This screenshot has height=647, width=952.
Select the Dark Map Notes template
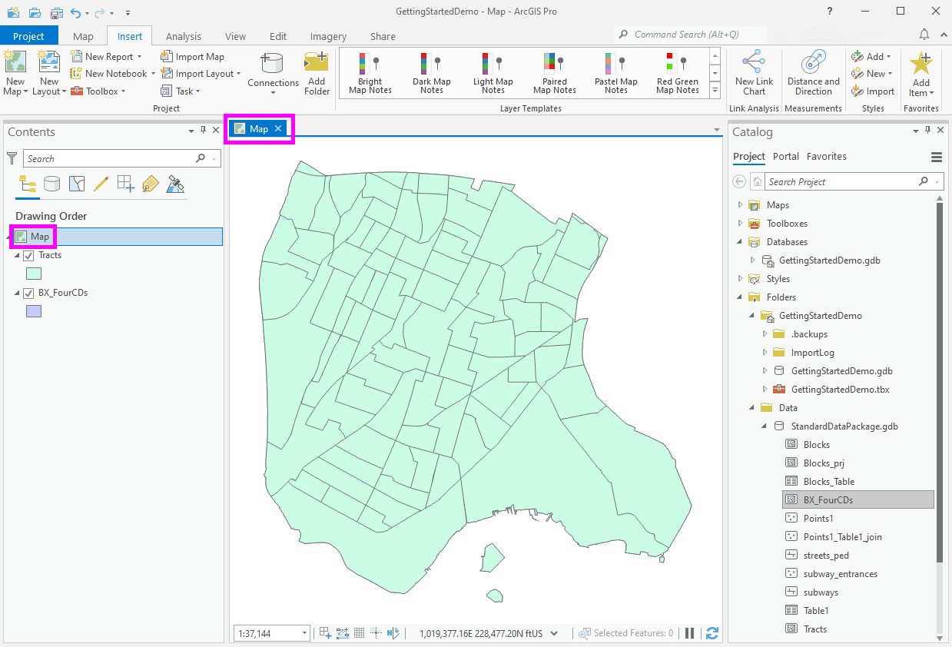431,73
